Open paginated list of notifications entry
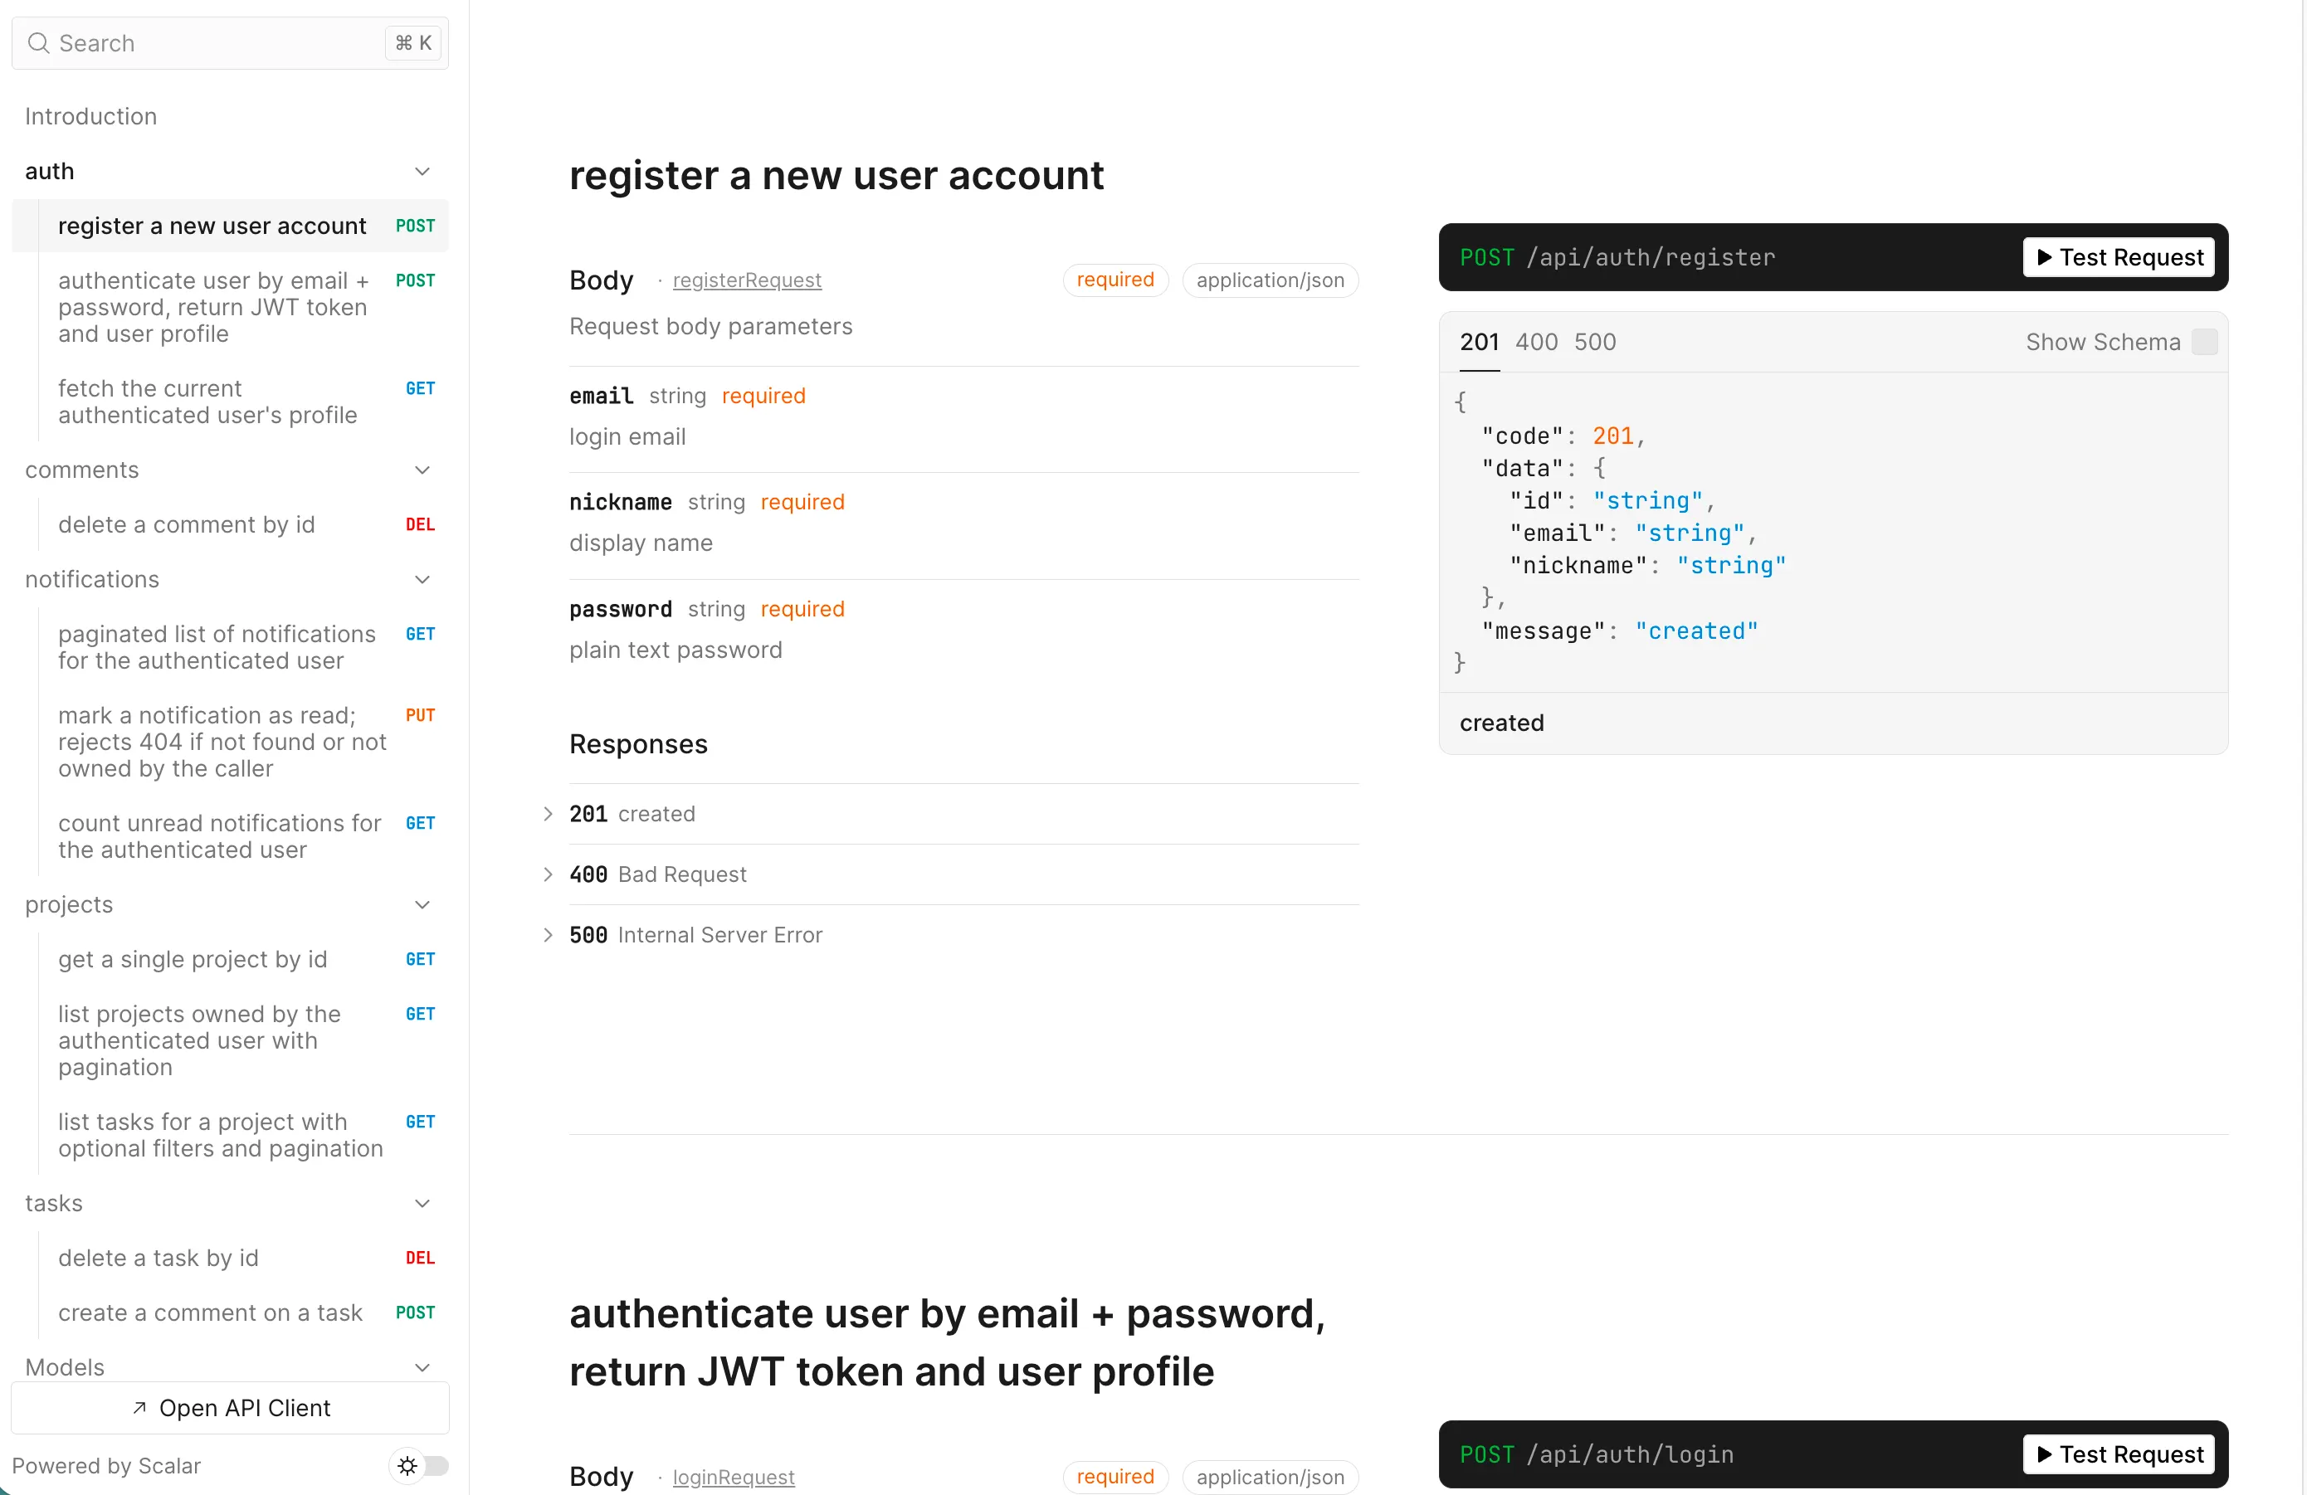 [231, 647]
